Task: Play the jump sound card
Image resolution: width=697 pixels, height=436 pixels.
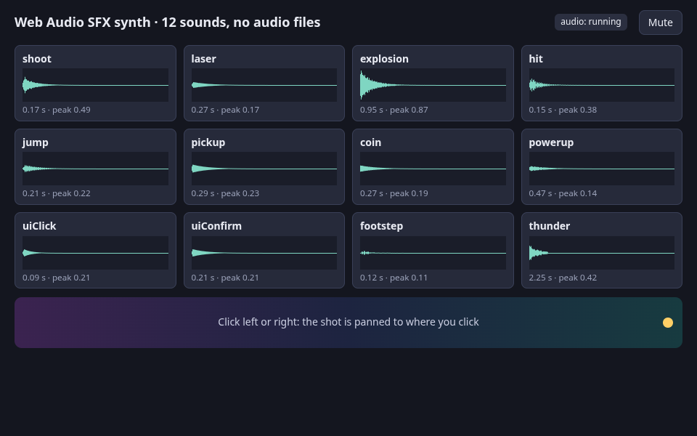Action: pos(95,167)
